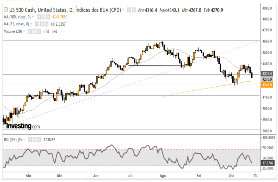
Task: Click the orange 4243.8 price label on axis
Action: pos(267,85)
